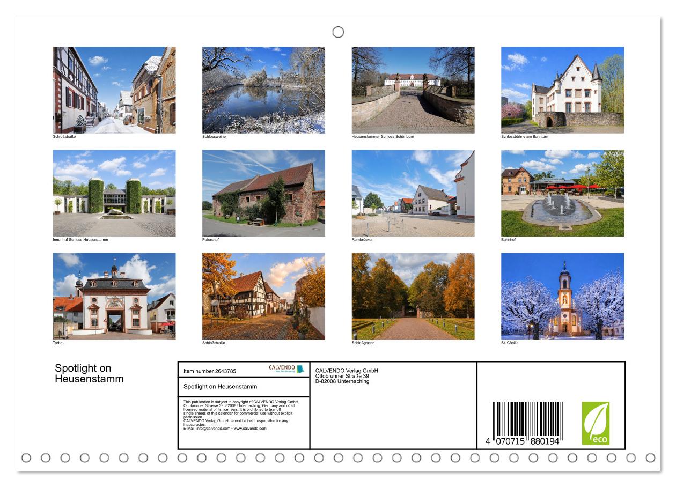Click 'CALVENDO Verlag GmbH' publisher address heading
Image resolution: width=676 pixels, height=487 pixels.
347,371
